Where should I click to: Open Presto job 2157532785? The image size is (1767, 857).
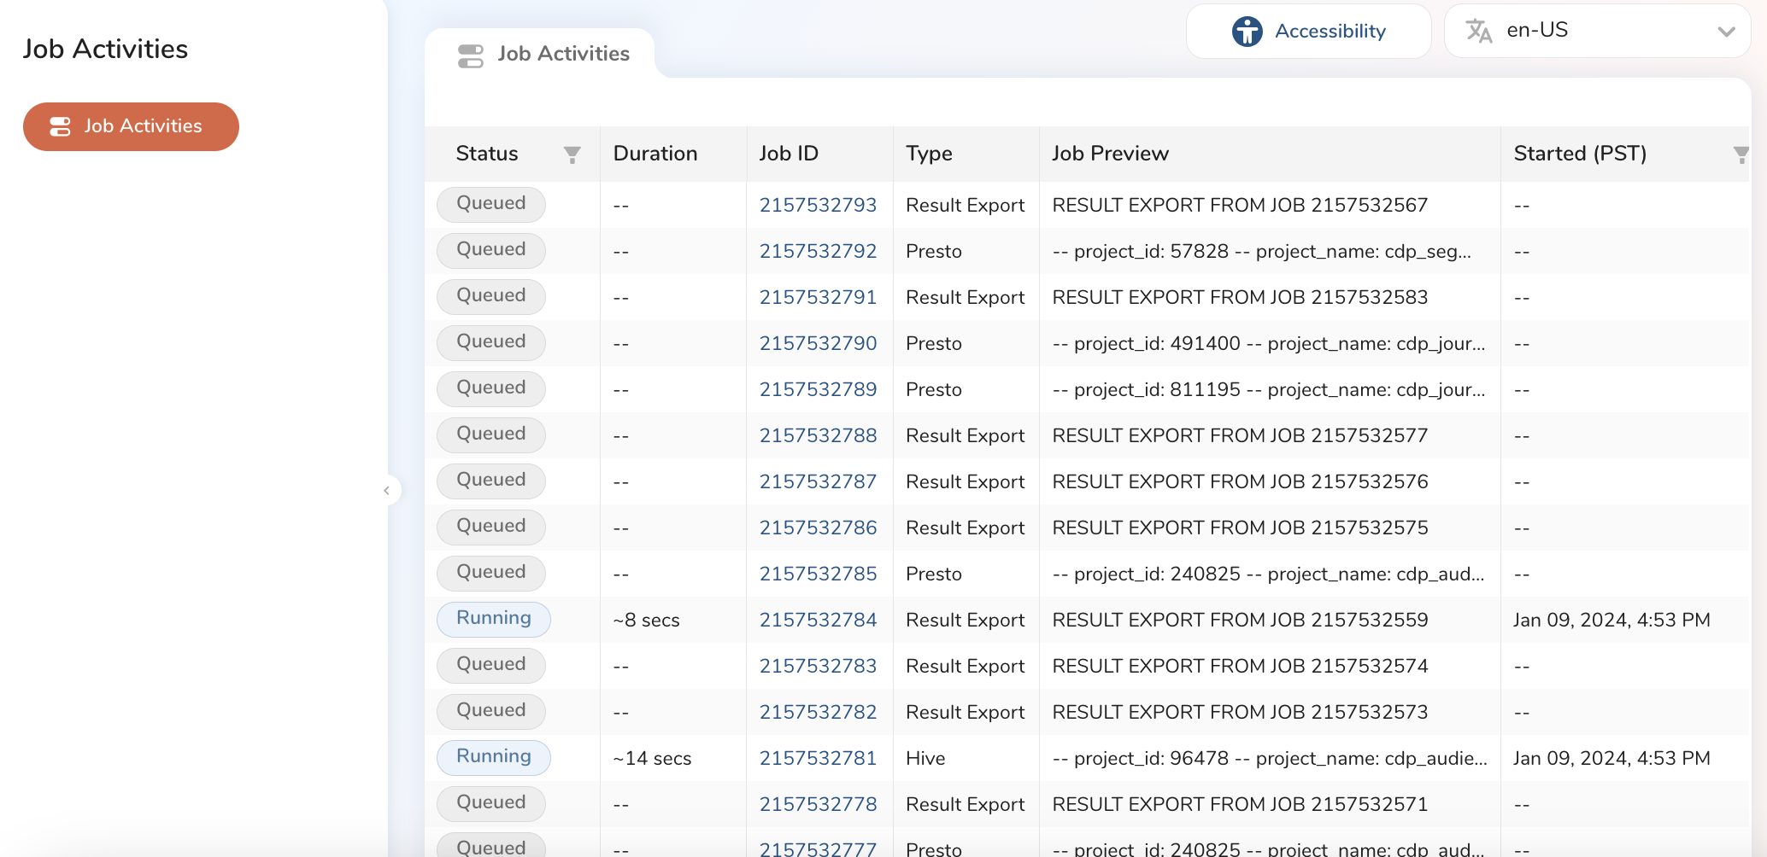(x=818, y=574)
